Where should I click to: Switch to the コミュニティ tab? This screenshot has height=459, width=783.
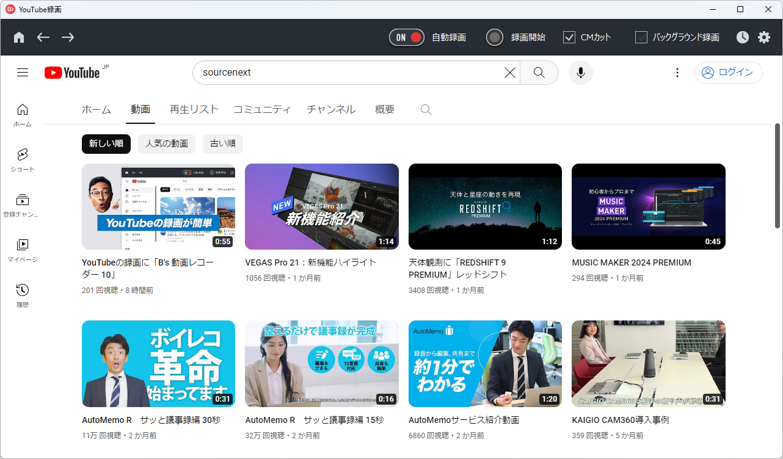262,110
